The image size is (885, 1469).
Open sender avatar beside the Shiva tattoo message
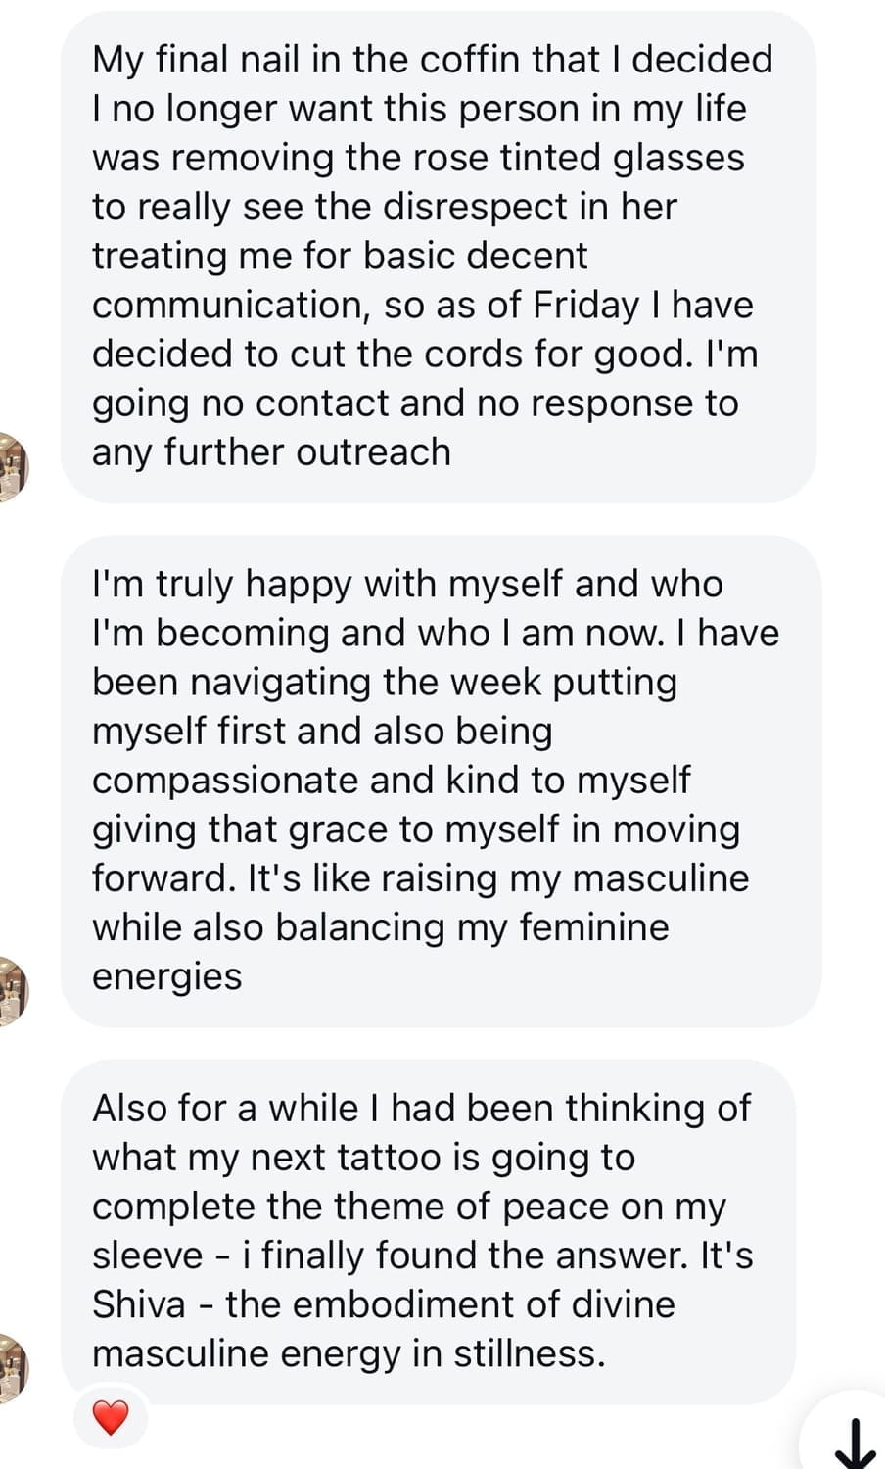point(12,1365)
